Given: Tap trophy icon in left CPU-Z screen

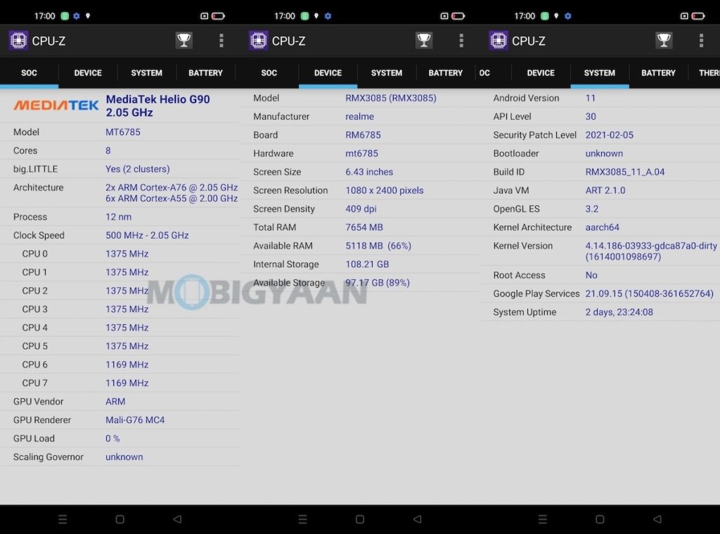Looking at the screenshot, I should coord(184,40).
